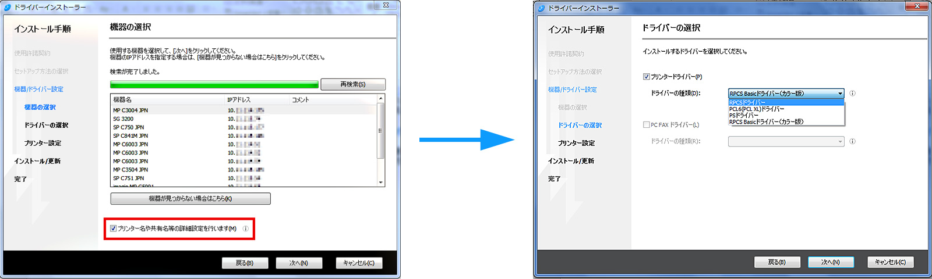
Task: Click info icon next to PC FAX driver type
Action: tap(852, 141)
